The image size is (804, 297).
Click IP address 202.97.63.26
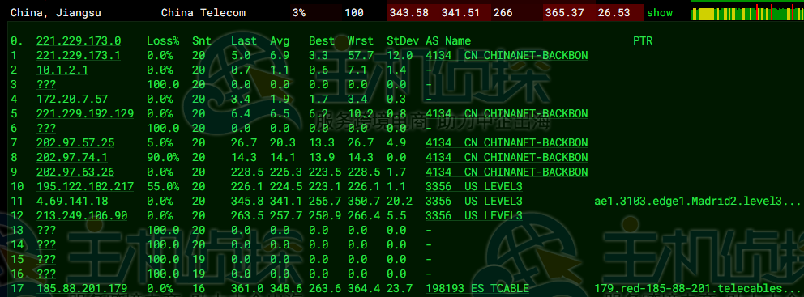point(75,172)
